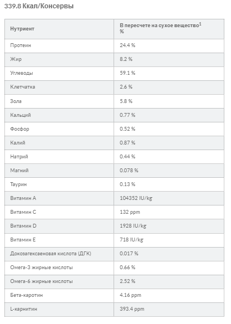This screenshot has width=231, height=324.
Task: Select the Натрий row label
Action: 19,157
